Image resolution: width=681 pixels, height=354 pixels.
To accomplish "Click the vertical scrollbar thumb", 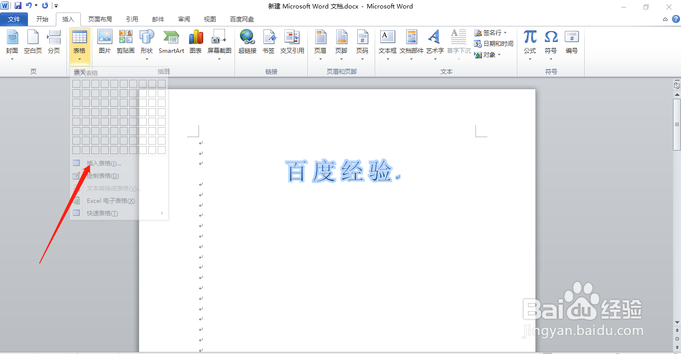I will coord(677,124).
